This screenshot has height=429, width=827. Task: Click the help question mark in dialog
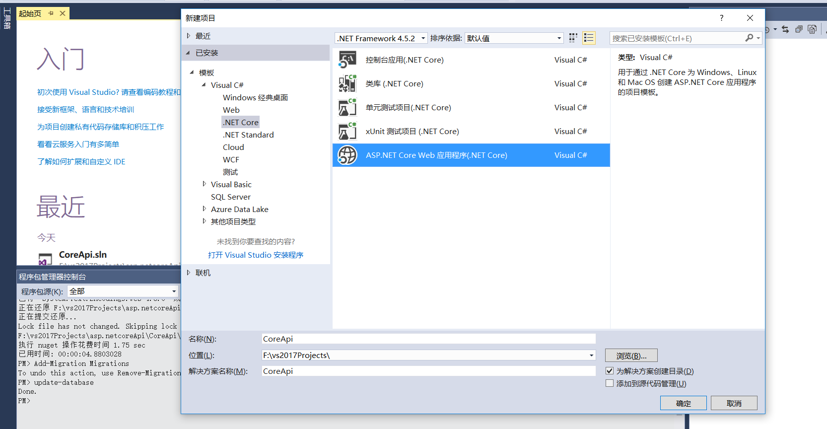coord(722,18)
